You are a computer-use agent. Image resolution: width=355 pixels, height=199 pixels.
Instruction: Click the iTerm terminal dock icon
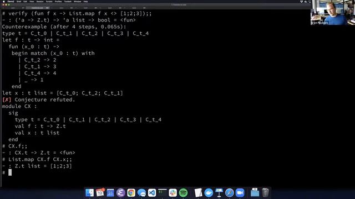[163, 193]
